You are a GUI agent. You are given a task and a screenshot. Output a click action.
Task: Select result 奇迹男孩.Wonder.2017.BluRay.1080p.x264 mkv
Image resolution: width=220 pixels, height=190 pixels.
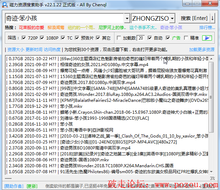[107, 94]
